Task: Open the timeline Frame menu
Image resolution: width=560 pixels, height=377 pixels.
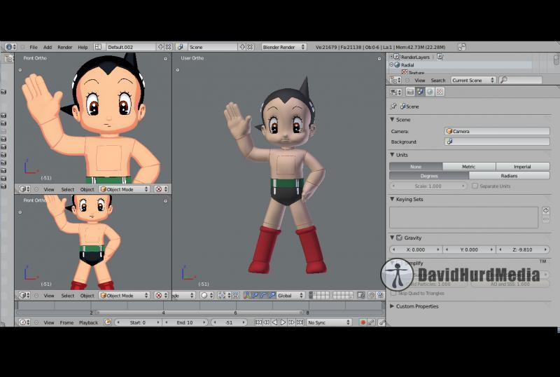Action: 66,322
